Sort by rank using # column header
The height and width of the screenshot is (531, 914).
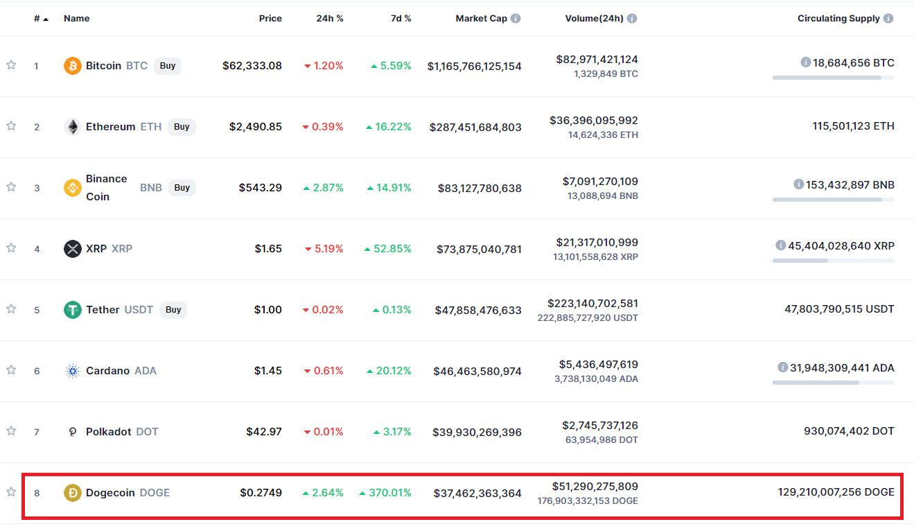point(40,19)
